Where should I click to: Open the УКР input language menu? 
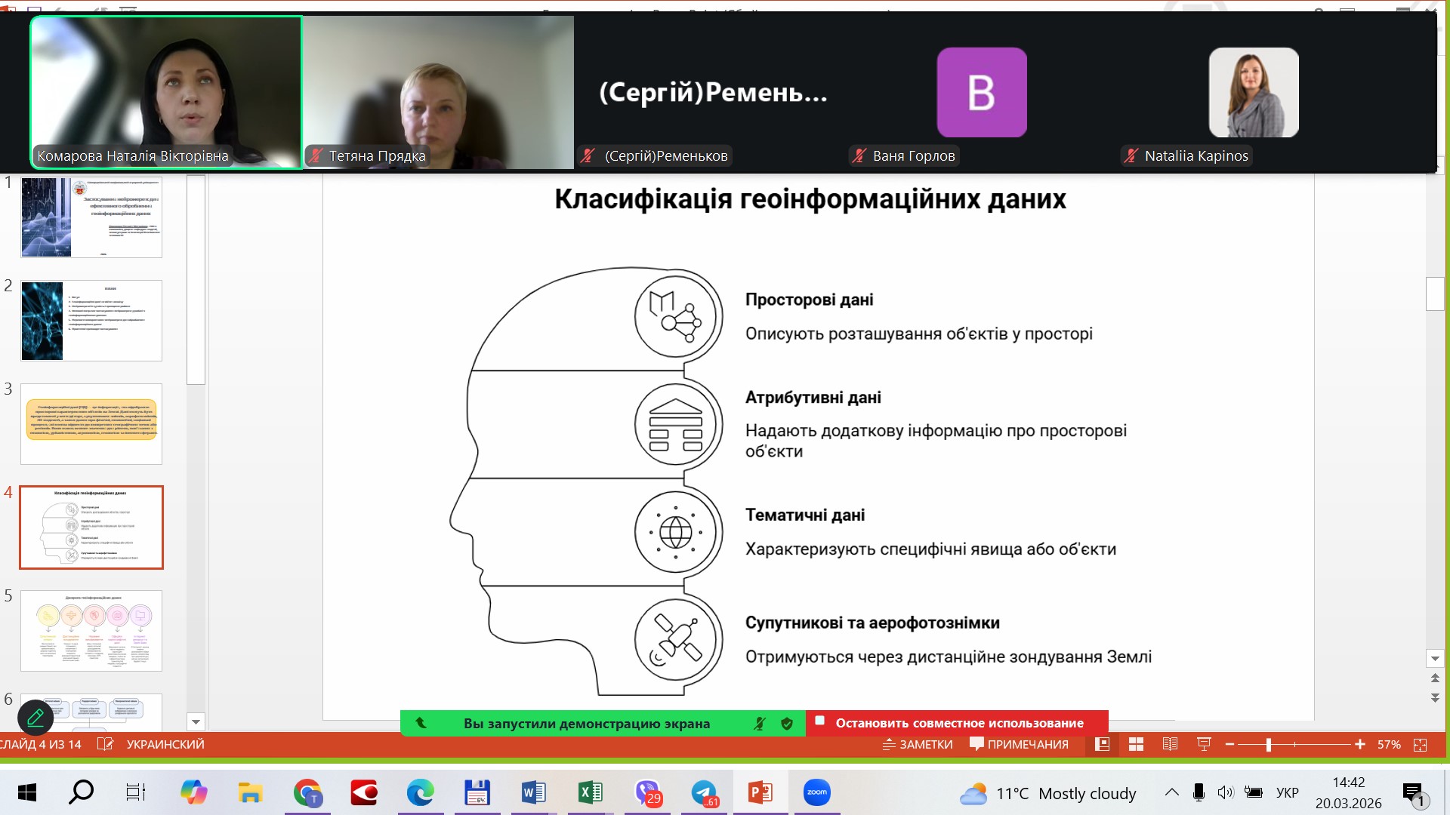(x=1287, y=793)
